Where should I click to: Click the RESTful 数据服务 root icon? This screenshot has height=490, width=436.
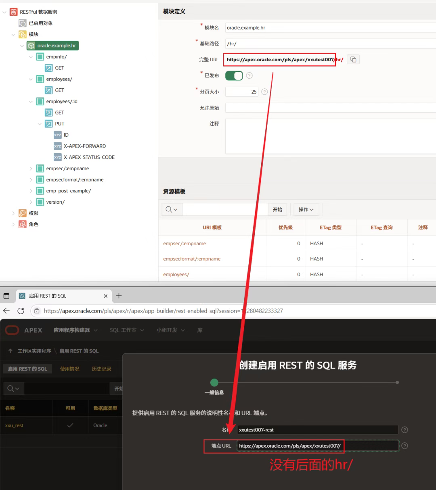[14, 12]
